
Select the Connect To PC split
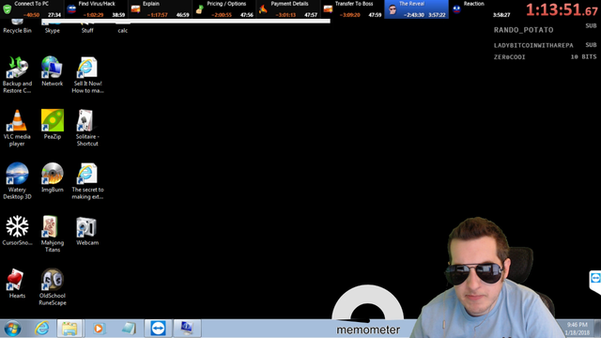click(x=32, y=9)
